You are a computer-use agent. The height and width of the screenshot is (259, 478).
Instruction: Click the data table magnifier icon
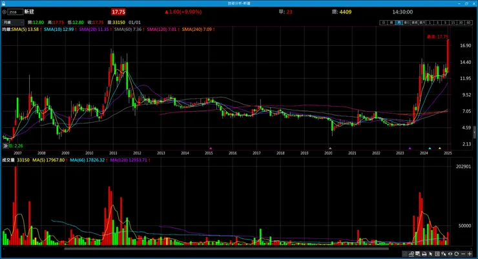418,254
